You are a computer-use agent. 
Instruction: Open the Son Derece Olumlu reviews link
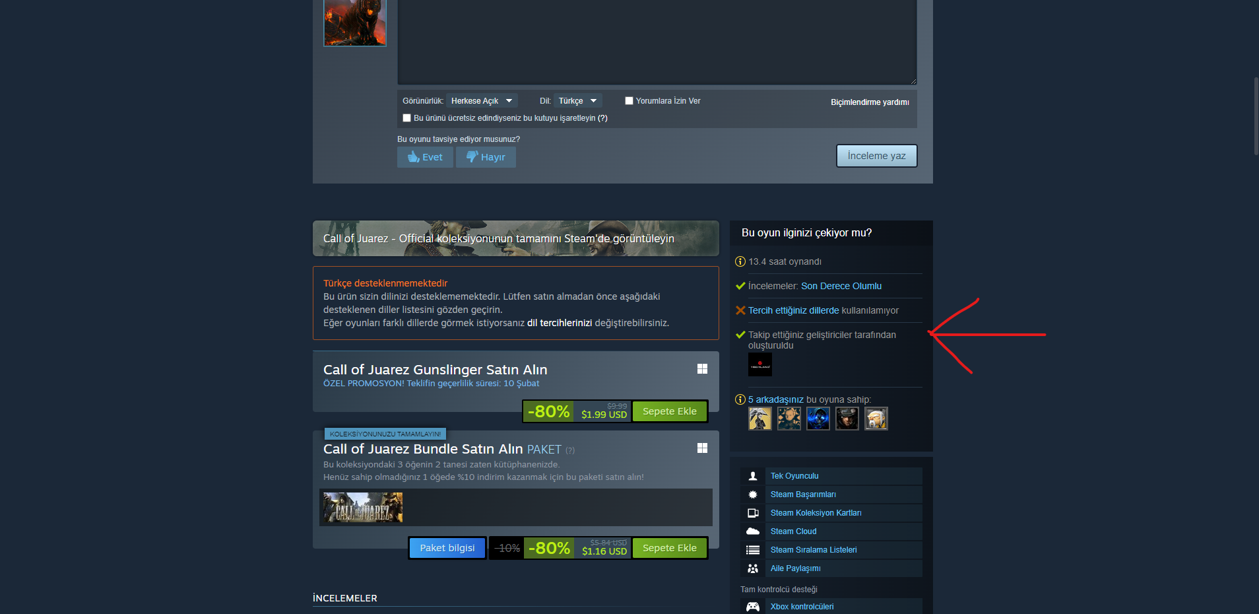841,286
